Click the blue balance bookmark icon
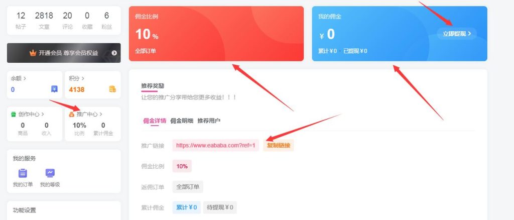 pyautogui.click(x=54, y=89)
